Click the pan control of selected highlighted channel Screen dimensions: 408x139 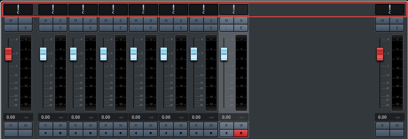tap(234, 9)
